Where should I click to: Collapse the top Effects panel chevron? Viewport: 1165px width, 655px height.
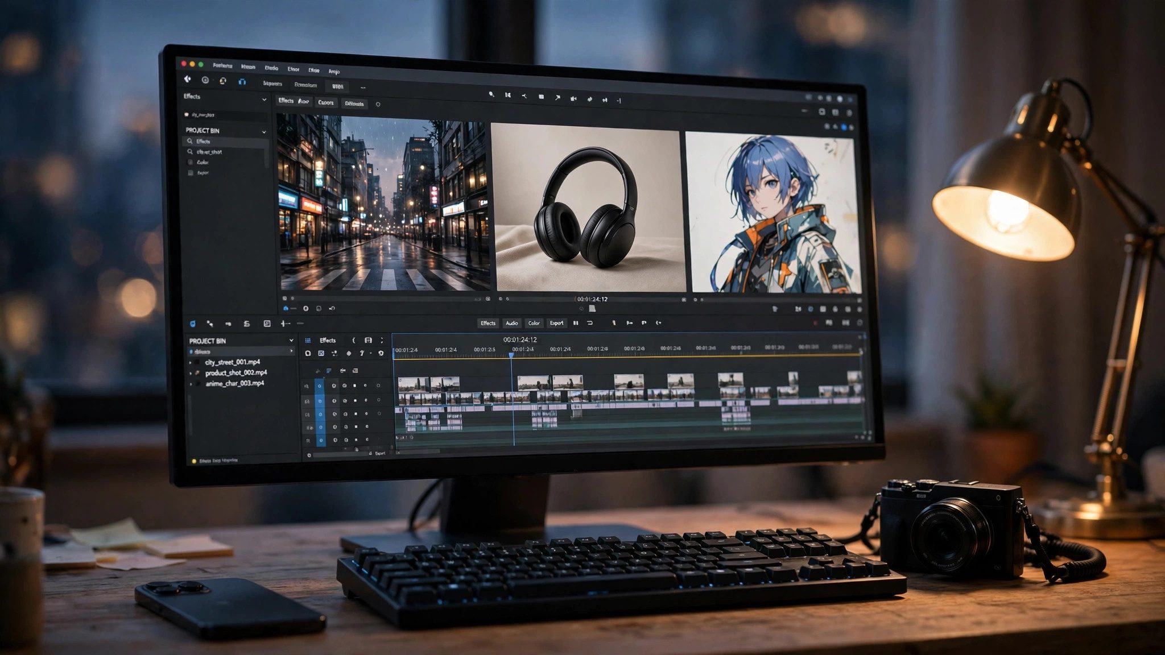pos(264,100)
